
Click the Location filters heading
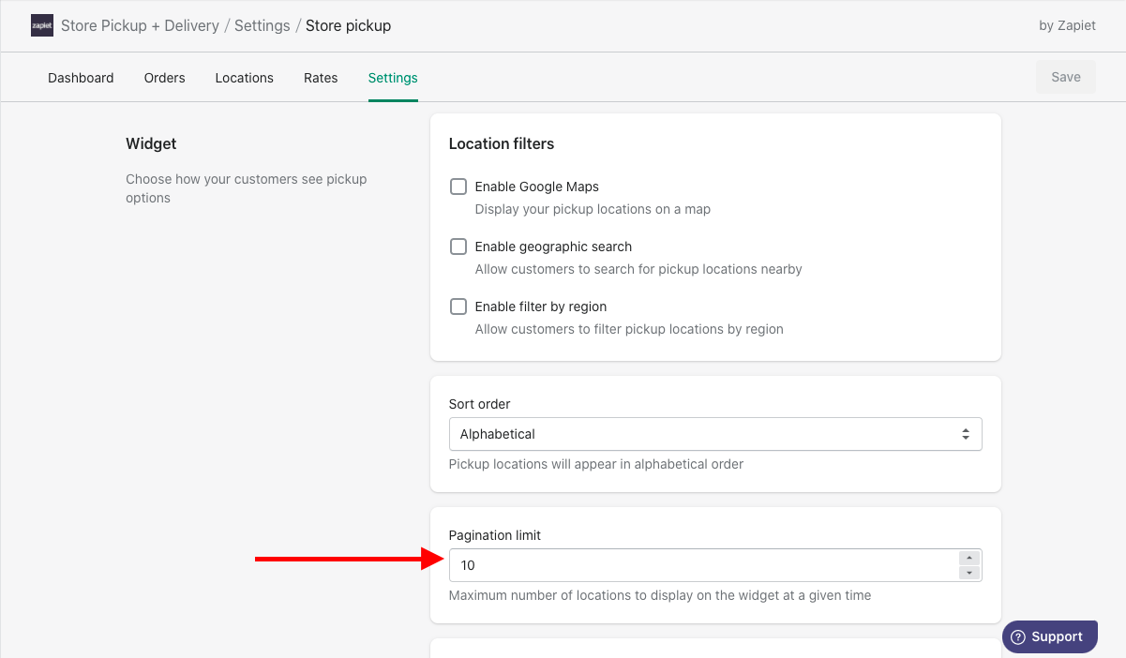click(502, 143)
